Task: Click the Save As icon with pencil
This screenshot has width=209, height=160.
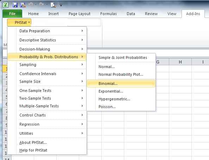Action: (x=23, y=5)
